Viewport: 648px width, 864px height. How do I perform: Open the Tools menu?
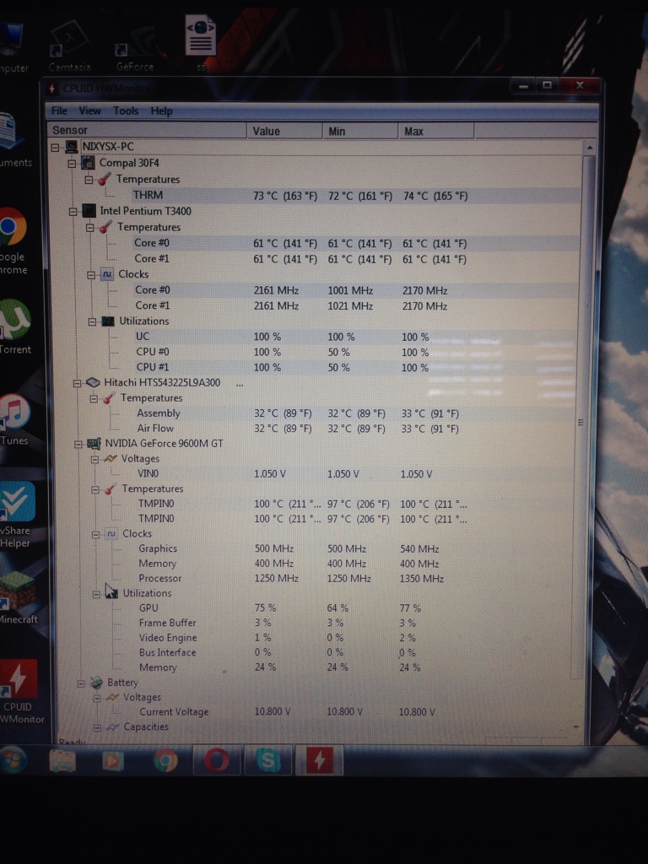click(126, 111)
